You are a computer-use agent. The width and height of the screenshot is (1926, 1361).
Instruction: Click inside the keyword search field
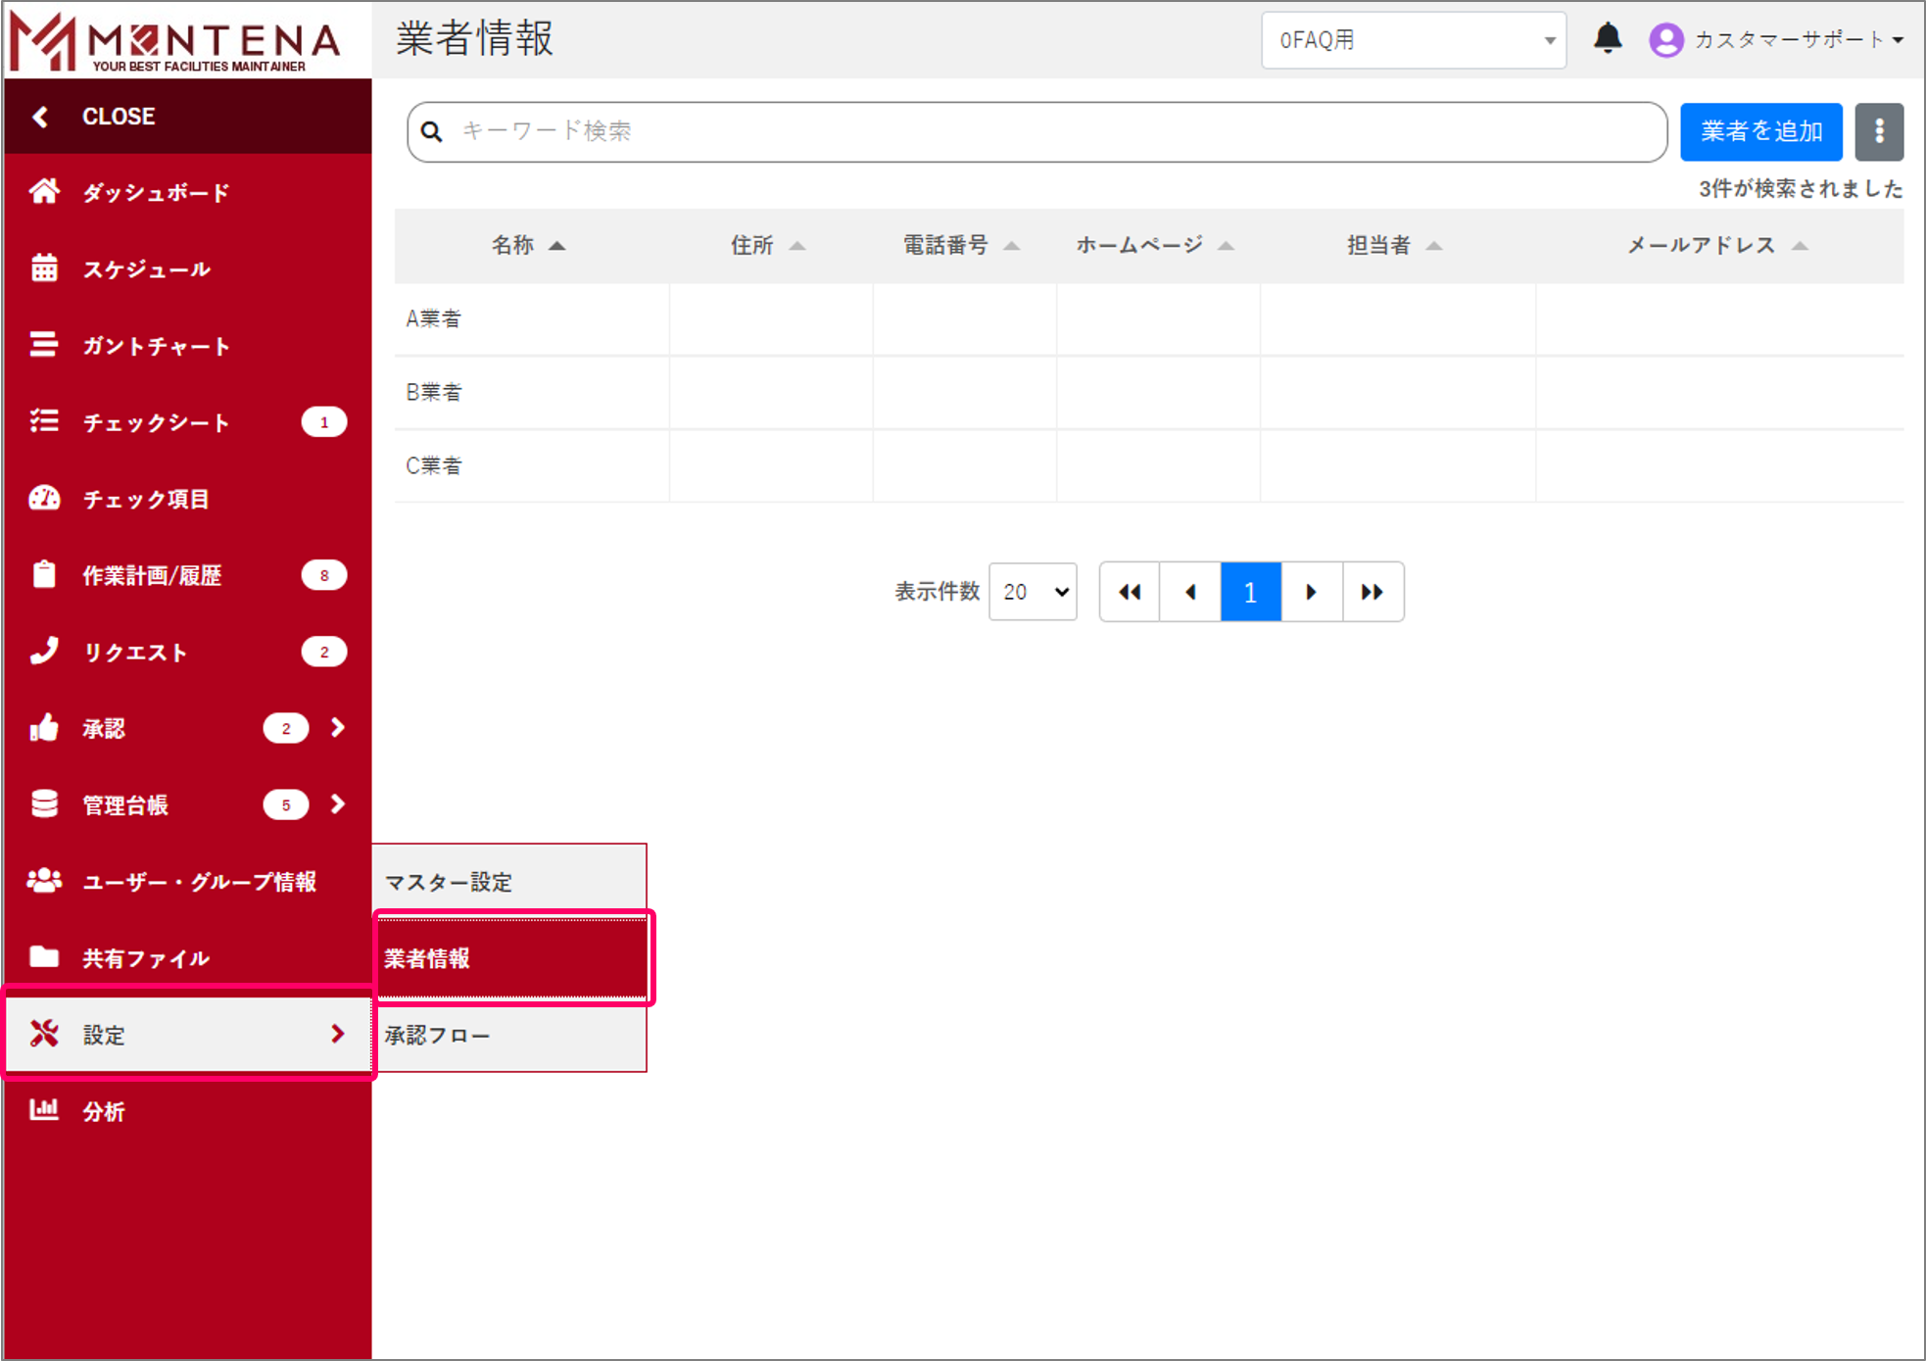(x=882, y=131)
